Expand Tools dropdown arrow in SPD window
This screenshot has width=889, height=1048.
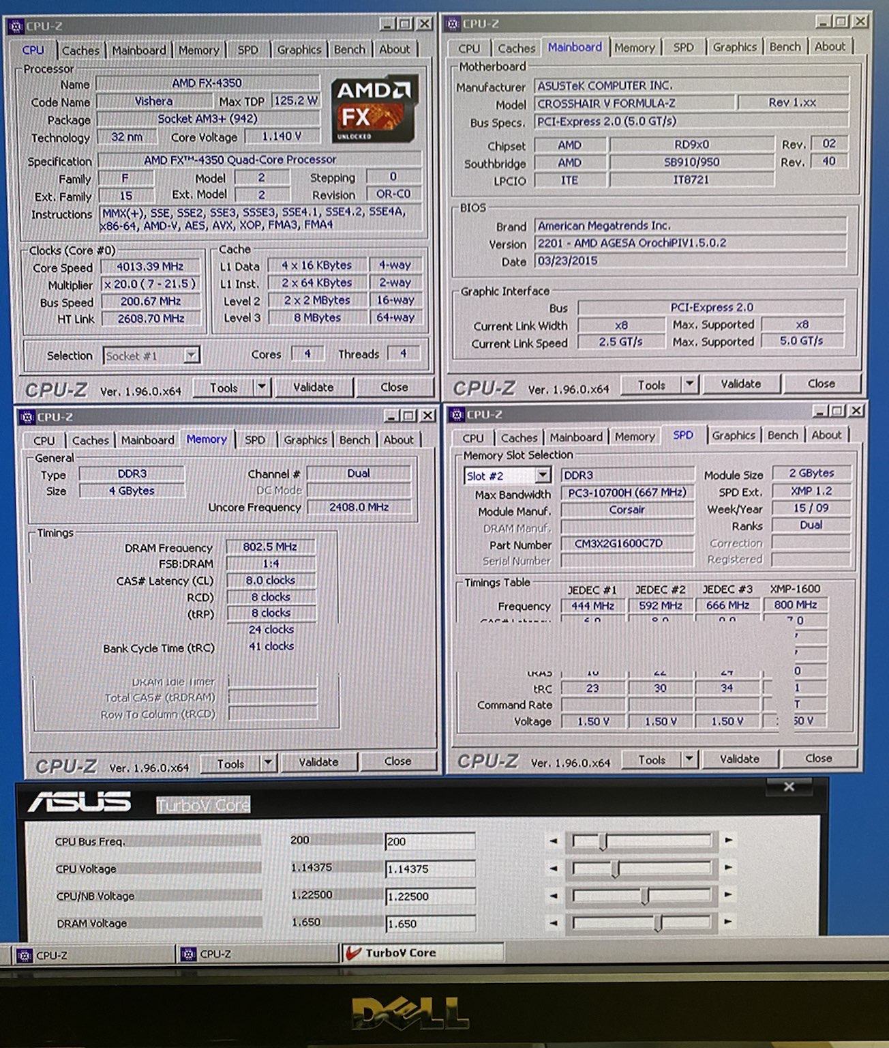(689, 759)
